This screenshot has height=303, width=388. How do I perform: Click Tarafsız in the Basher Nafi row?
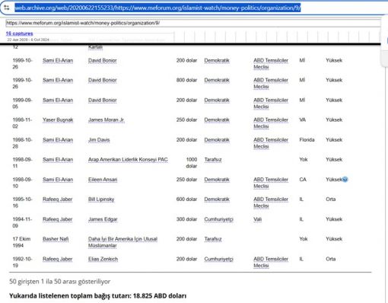tap(213, 239)
